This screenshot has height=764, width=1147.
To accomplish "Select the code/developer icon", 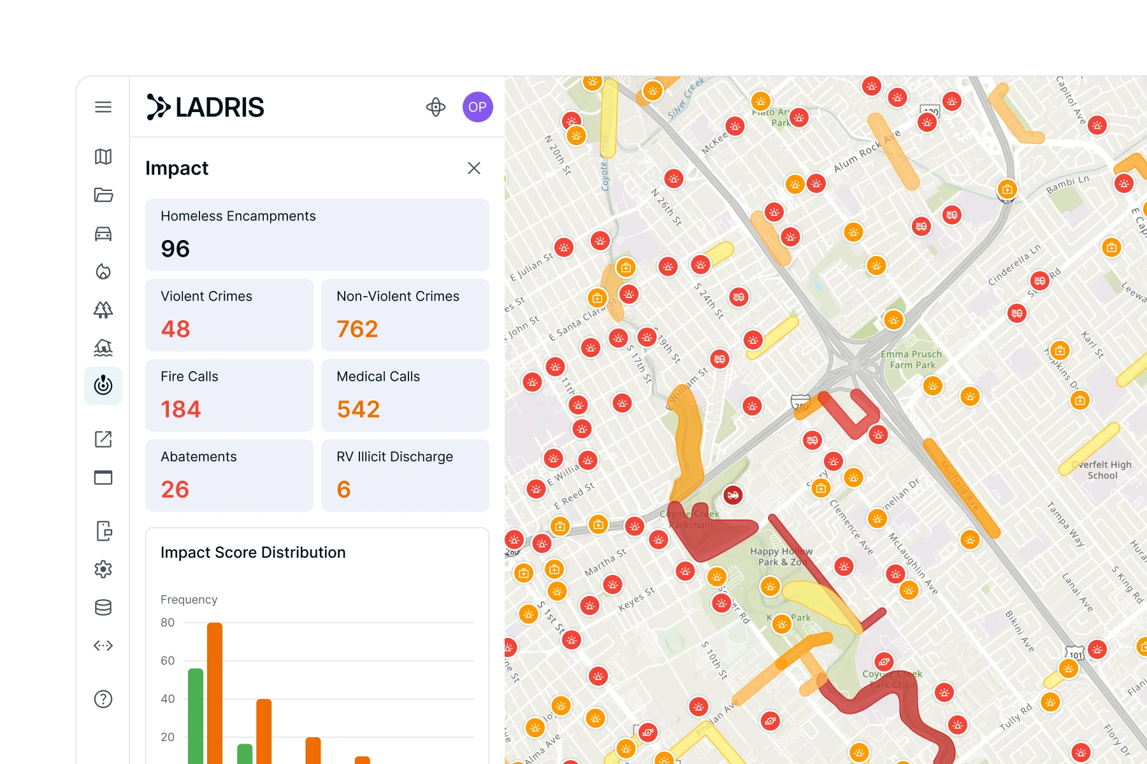I will 103,646.
